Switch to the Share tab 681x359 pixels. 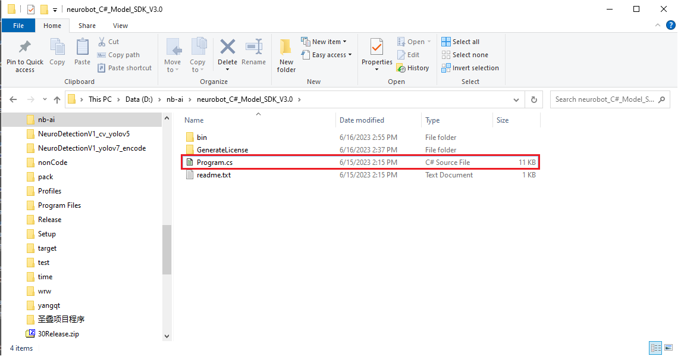tap(87, 26)
